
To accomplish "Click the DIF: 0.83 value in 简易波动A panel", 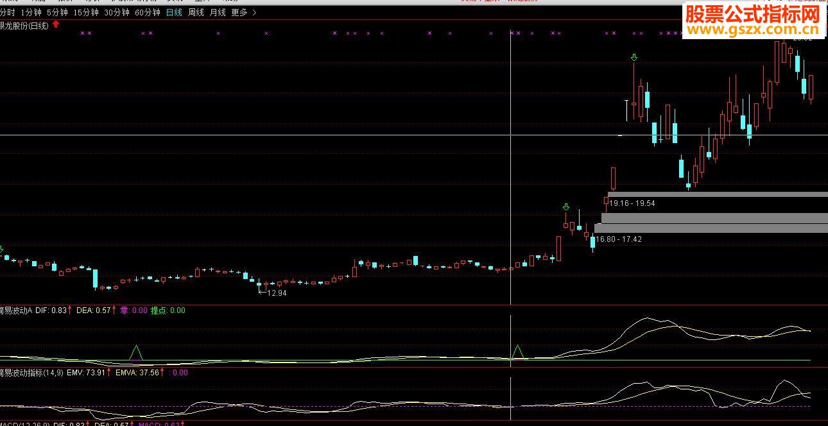I will tap(51, 311).
